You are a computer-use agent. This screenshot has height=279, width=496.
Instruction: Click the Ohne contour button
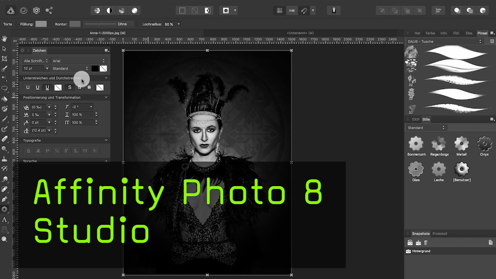click(122, 24)
